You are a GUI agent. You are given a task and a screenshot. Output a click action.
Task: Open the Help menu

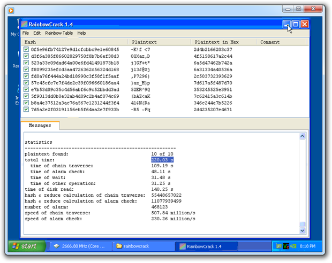point(81,33)
